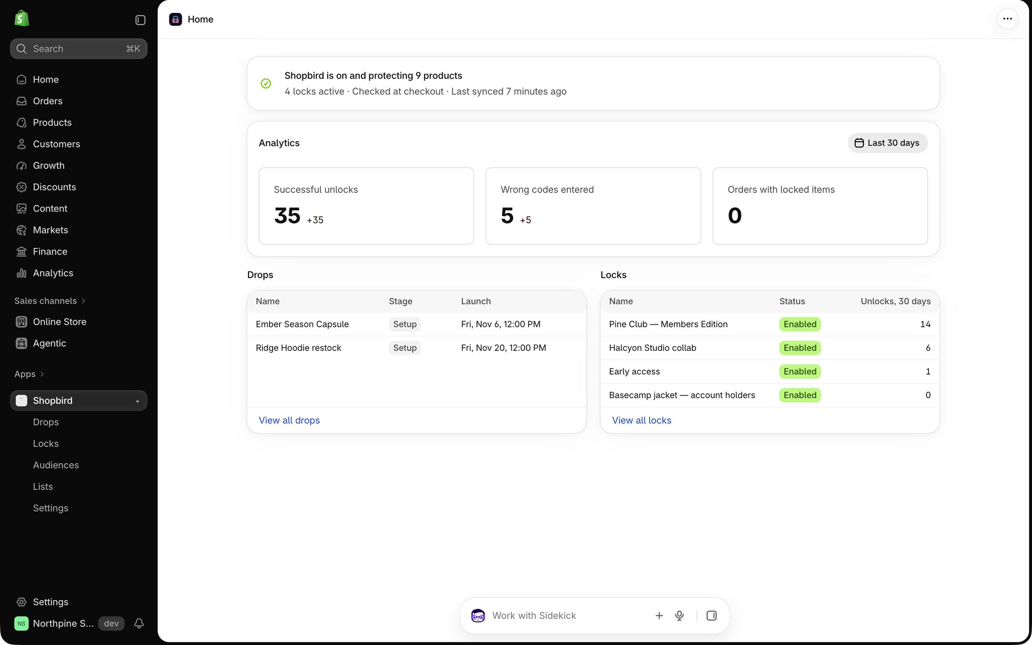Click the Content image icon
The width and height of the screenshot is (1032, 645).
point(21,209)
